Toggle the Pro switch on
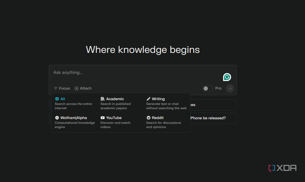This screenshot has width=305, height=182. (208, 88)
